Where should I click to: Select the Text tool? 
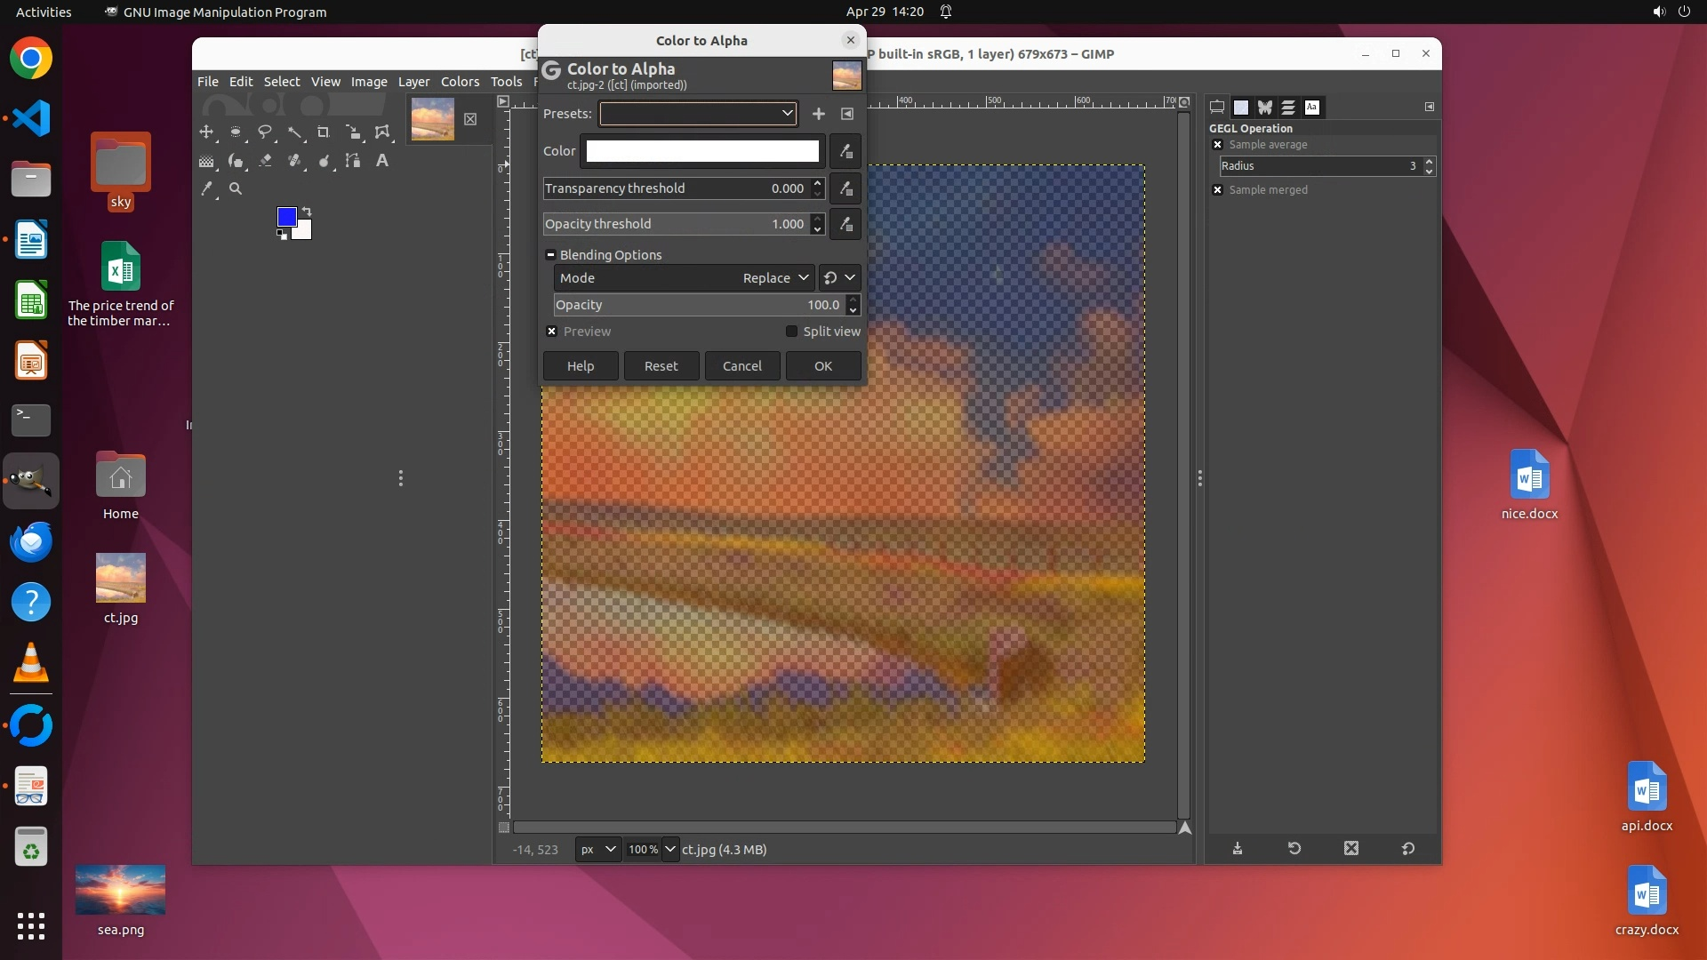point(382,161)
